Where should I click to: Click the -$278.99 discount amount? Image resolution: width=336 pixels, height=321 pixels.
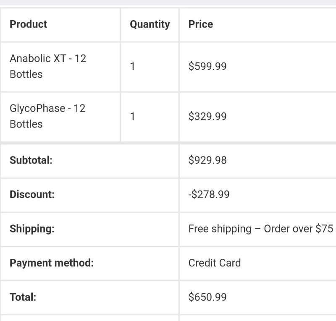coord(209,194)
